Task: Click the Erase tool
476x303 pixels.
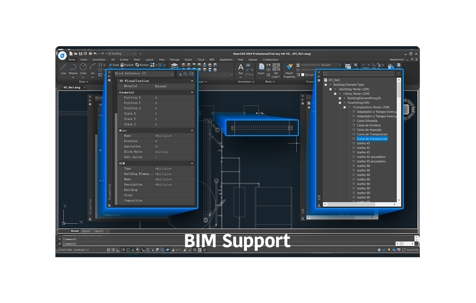Action: 114,65
